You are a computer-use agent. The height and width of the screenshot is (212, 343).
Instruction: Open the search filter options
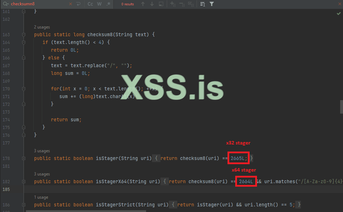212,4
